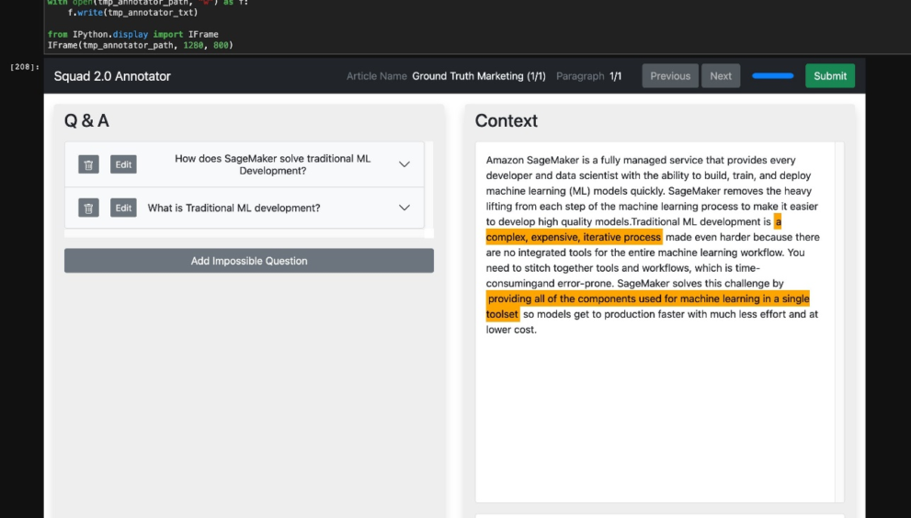
Task: Click question text 'What is Traditional ML development?'
Action: click(233, 208)
